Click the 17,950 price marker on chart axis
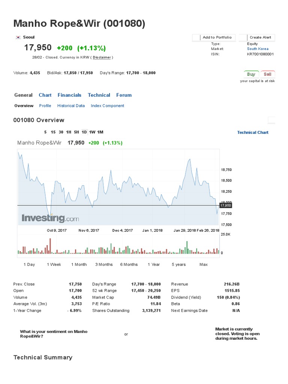 pos(225,205)
